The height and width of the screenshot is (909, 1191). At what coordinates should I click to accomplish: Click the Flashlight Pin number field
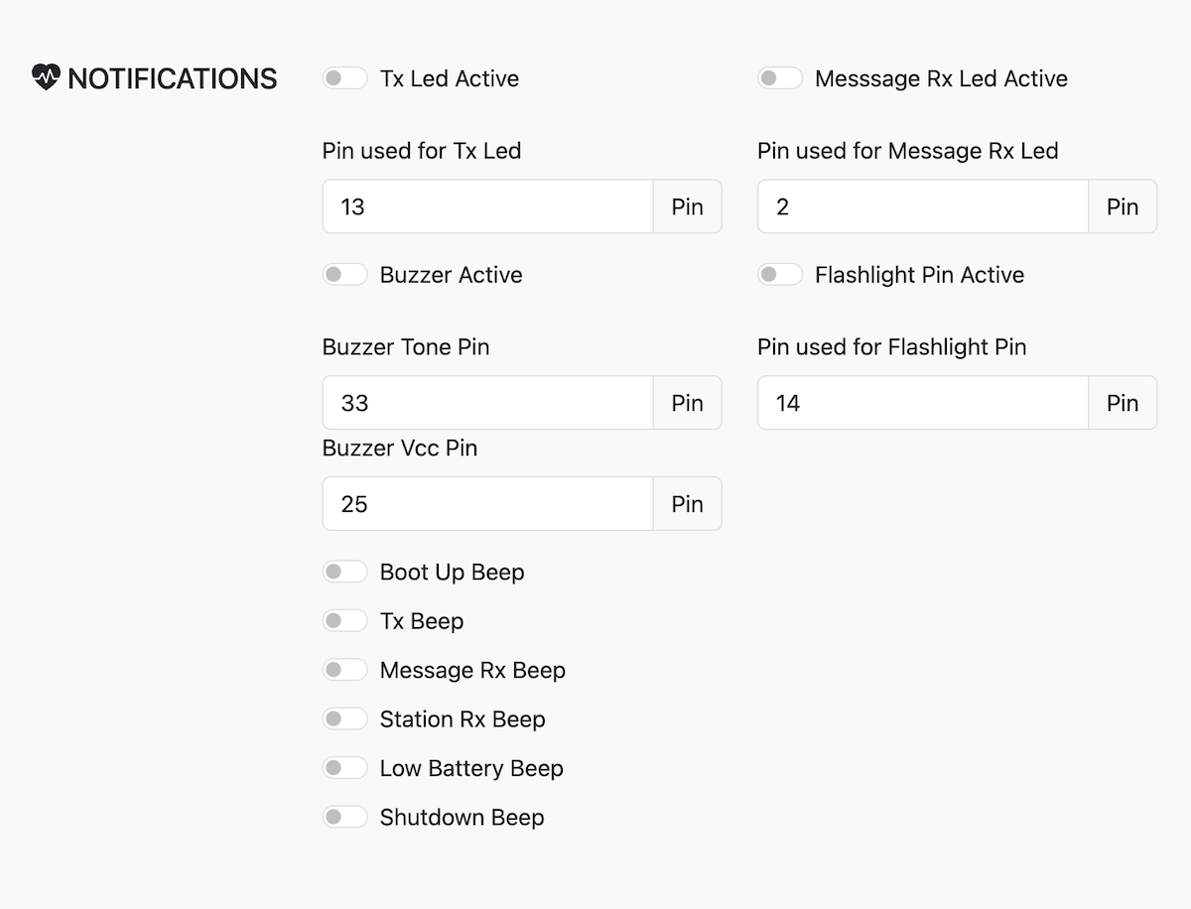click(x=922, y=403)
